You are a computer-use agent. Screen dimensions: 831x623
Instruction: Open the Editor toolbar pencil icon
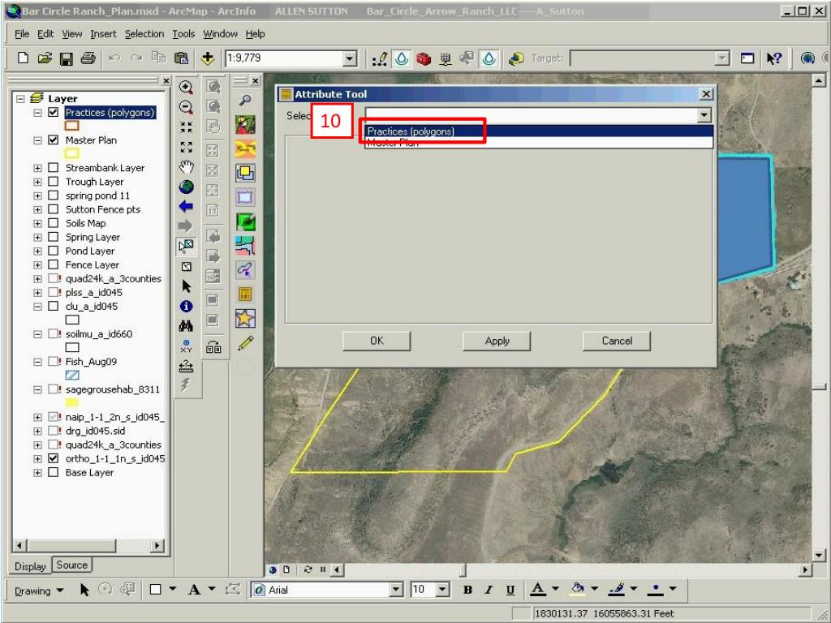pos(380,58)
